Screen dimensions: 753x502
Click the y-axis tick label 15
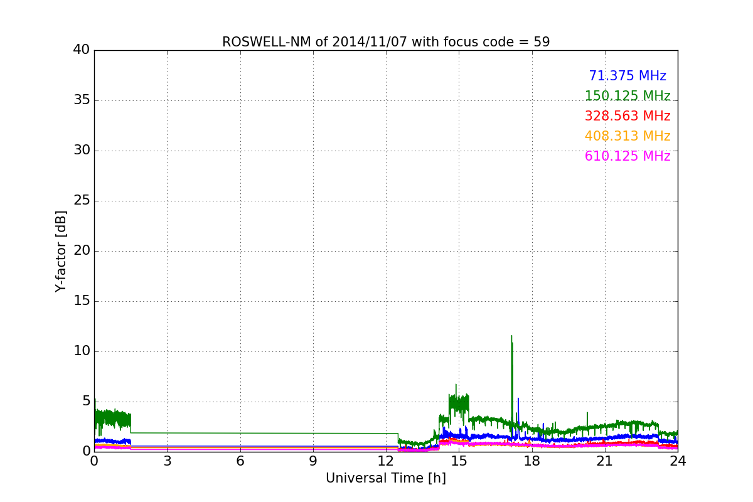[82, 301]
